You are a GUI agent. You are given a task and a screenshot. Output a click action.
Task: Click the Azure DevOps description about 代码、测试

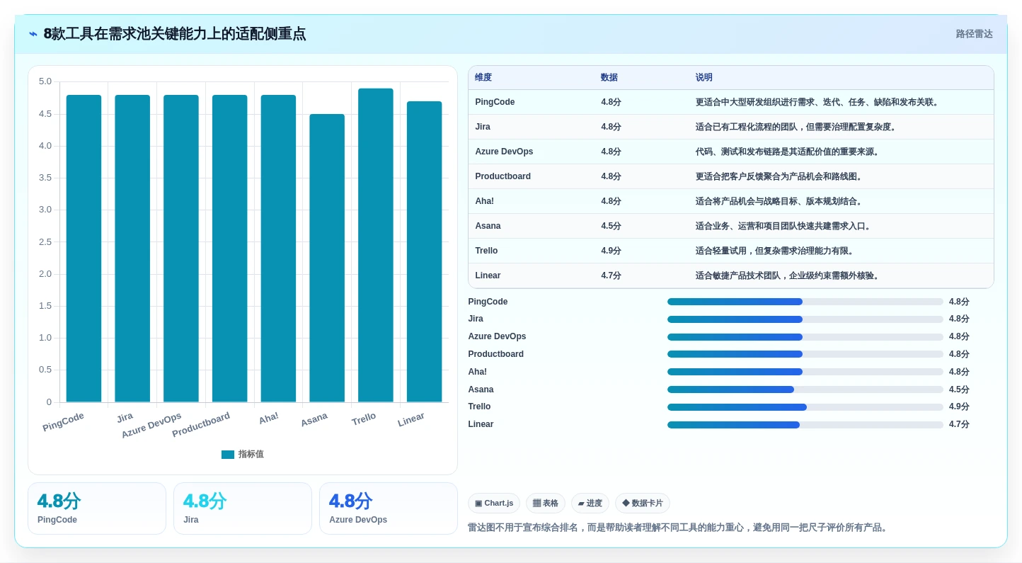coord(789,152)
